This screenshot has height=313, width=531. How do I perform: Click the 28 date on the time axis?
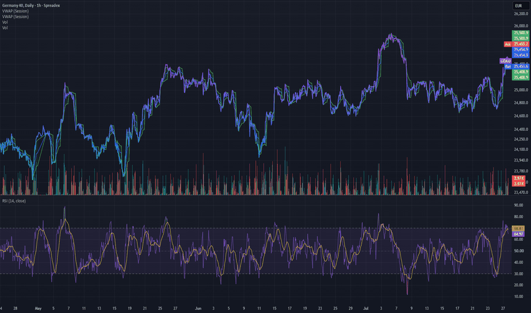(15, 308)
